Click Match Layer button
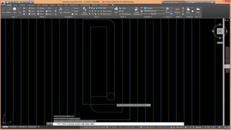This screenshot has height=130, width=231. coord(105,14)
